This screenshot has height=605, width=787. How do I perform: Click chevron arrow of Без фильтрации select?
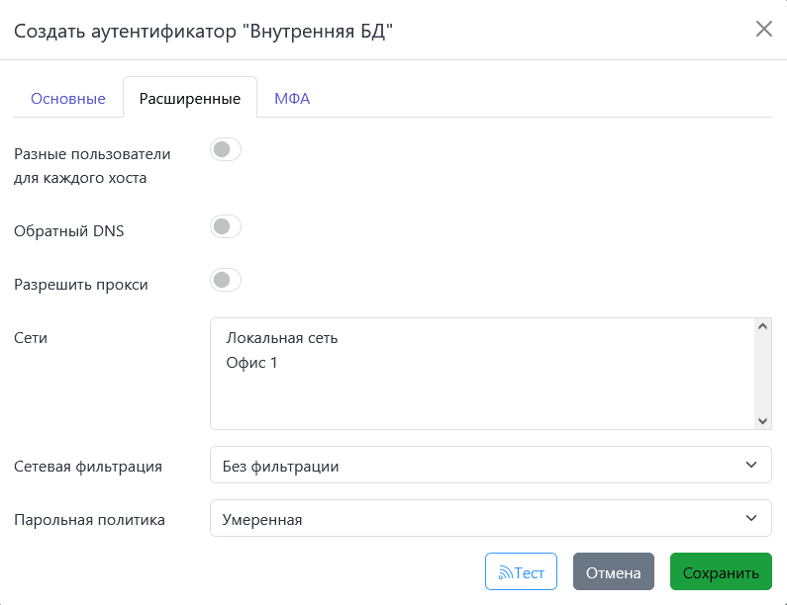click(x=750, y=466)
